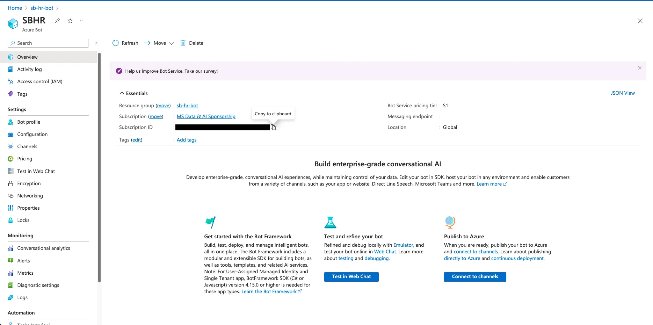The height and width of the screenshot is (325, 653).
Task: Open Test in Web Chat sidebar item
Action: point(36,171)
